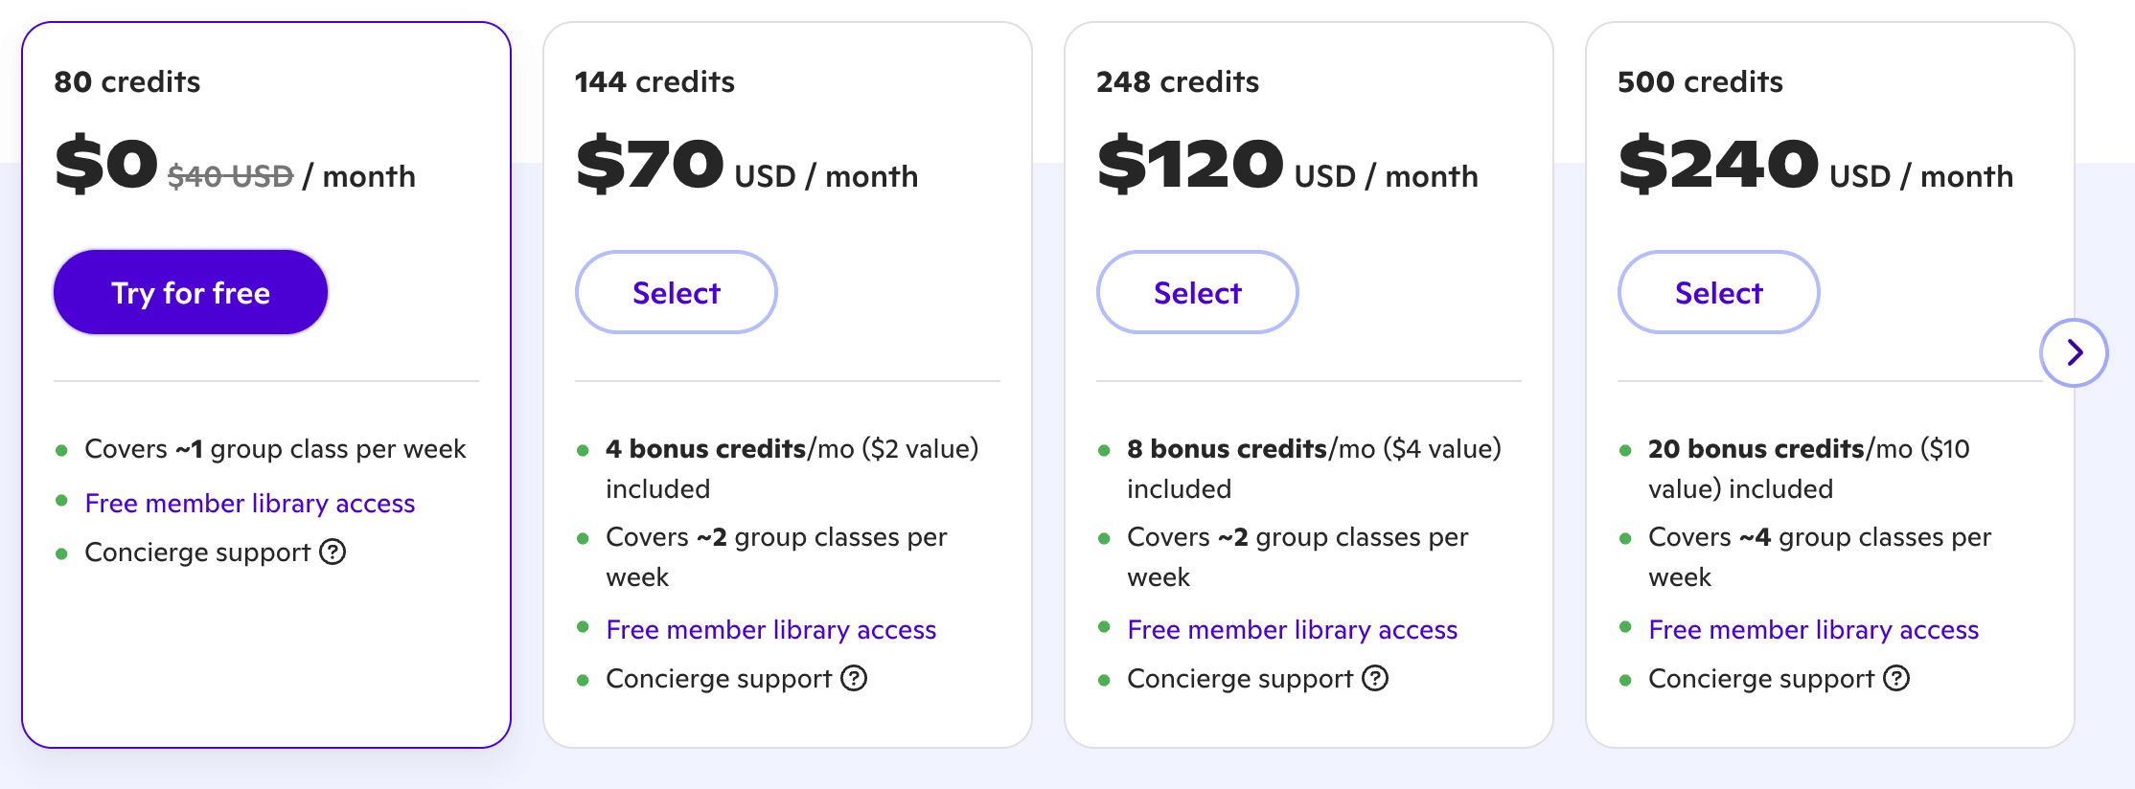Image resolution: width=2135 pixels, height=789 pixels.
Task: Click the 500 credits heading
Action: coord(1700,81)
